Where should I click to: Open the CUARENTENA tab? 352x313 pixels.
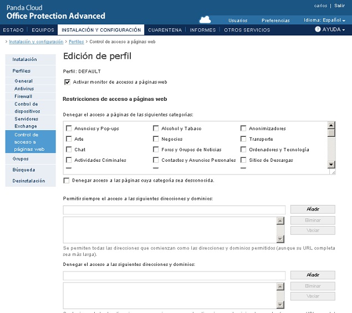[165, 30]
